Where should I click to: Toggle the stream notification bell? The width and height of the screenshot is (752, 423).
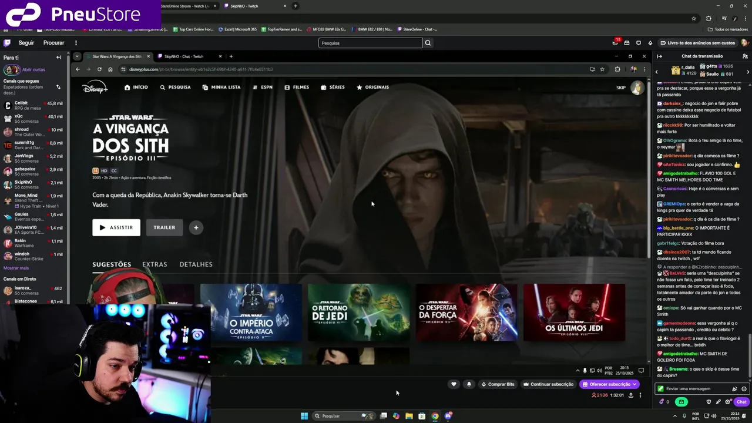click(x=469, y=384)
